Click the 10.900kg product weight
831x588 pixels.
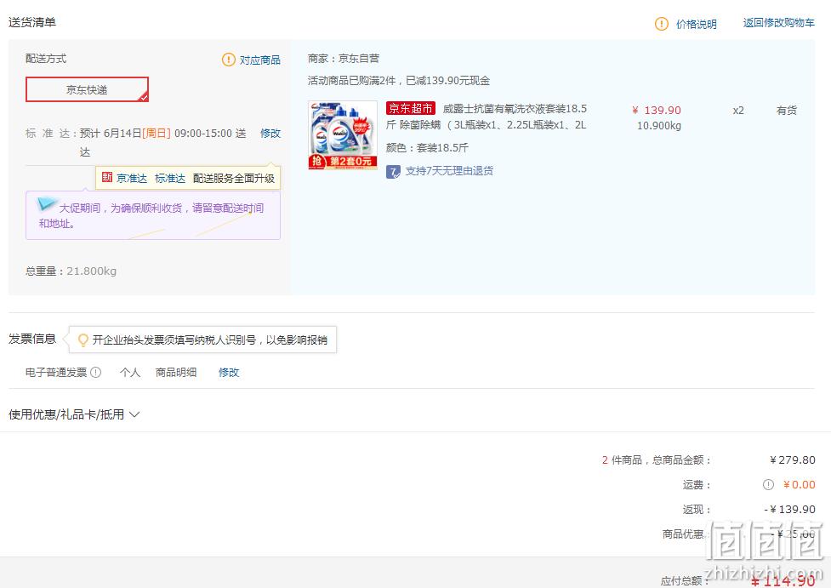[x=659, y=126]
